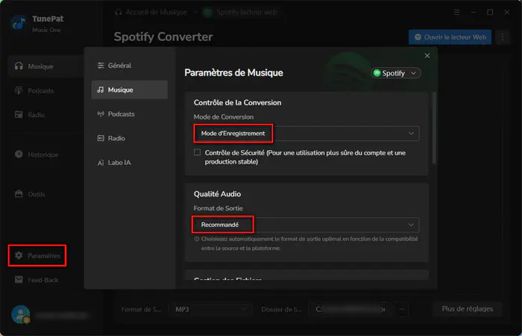Image resolution: width=522 pixels, height=336 pixels.
Task: Click the toolbox icon beside Outils
Action: point(19,193)
